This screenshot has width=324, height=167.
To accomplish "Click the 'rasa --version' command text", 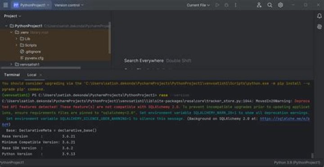I will click(x=174, y=95).
